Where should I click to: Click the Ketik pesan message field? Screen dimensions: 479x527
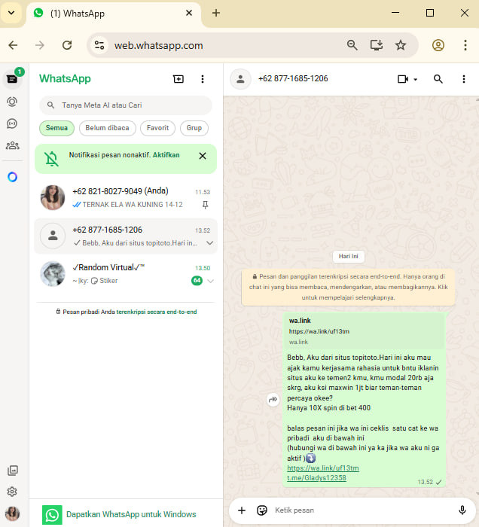click(363, 510)
